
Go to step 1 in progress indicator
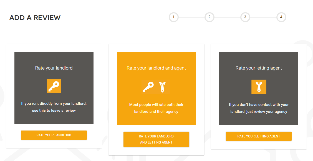coord(173,17)
